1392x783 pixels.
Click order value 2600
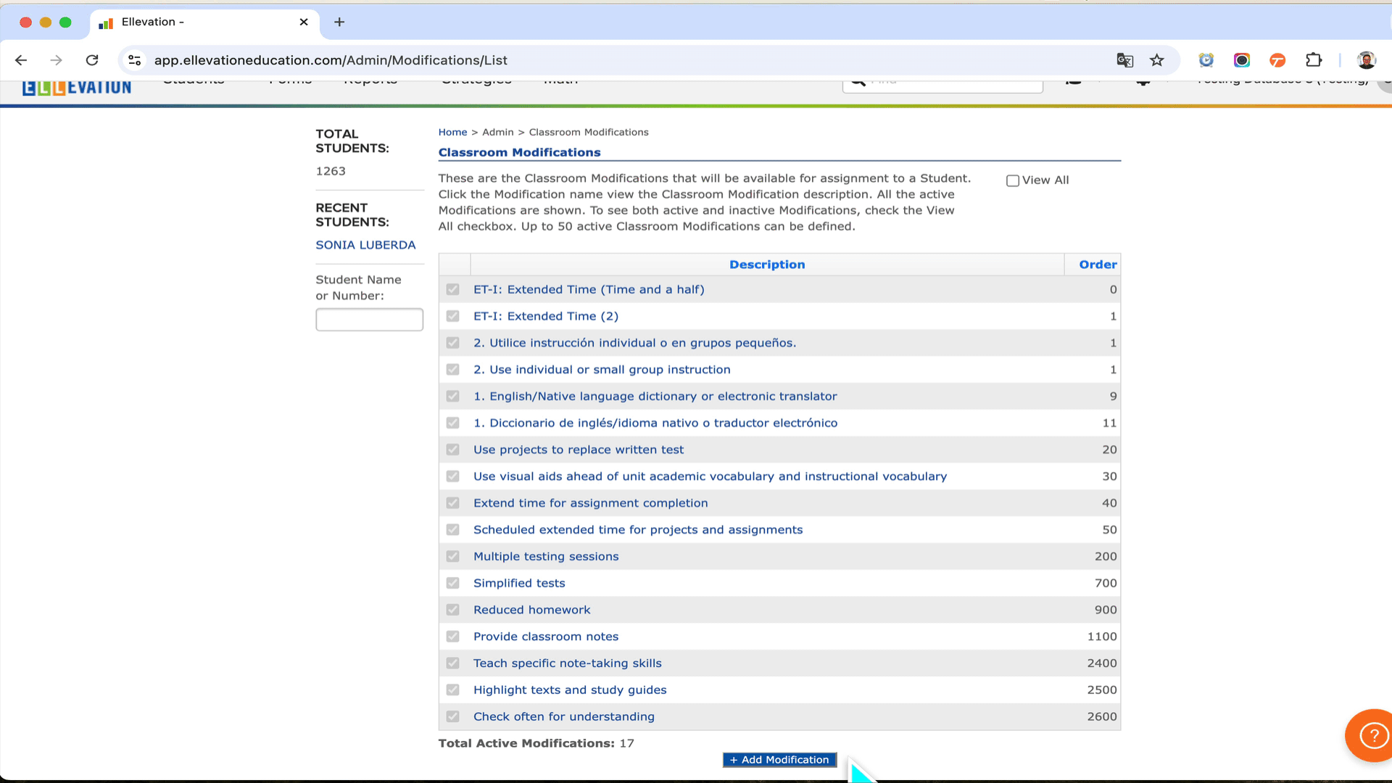pos(1102,716)
